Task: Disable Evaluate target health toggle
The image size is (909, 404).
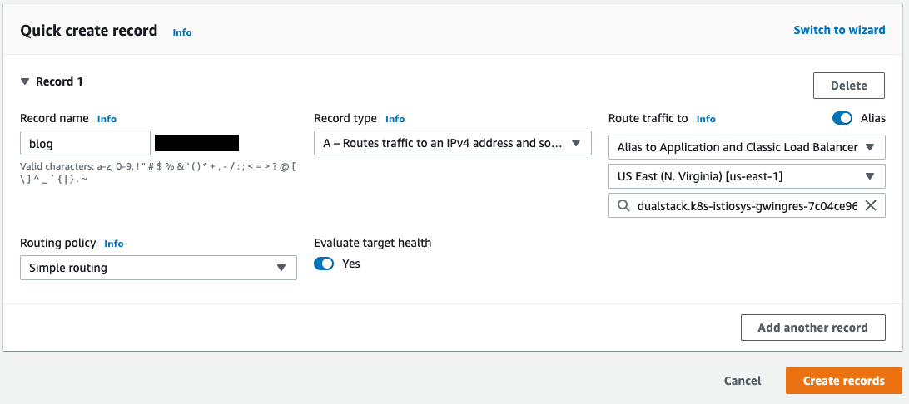Action: [324, 264]
